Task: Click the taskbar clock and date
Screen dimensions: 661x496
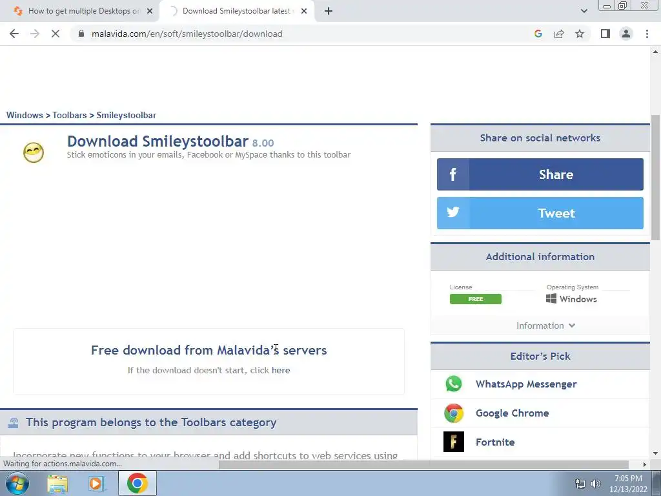Action: [x=628, y=484]
